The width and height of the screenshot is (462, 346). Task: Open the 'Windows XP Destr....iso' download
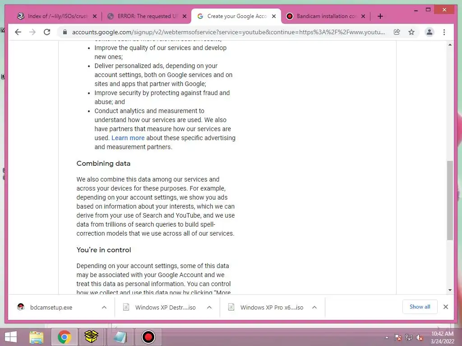(165, 307)
